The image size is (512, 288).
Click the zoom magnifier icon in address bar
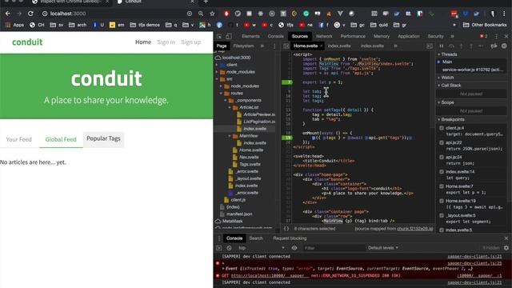pos(201,14)
